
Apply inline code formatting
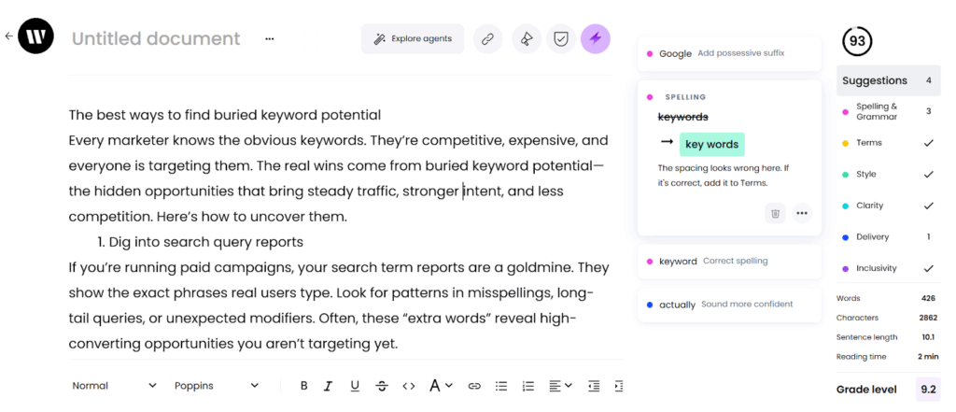409,386
